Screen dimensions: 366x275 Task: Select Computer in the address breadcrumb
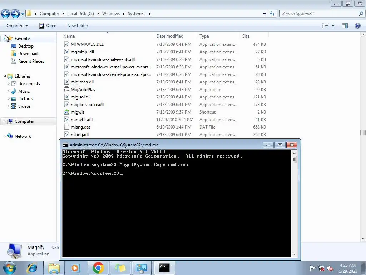(49, 14)
